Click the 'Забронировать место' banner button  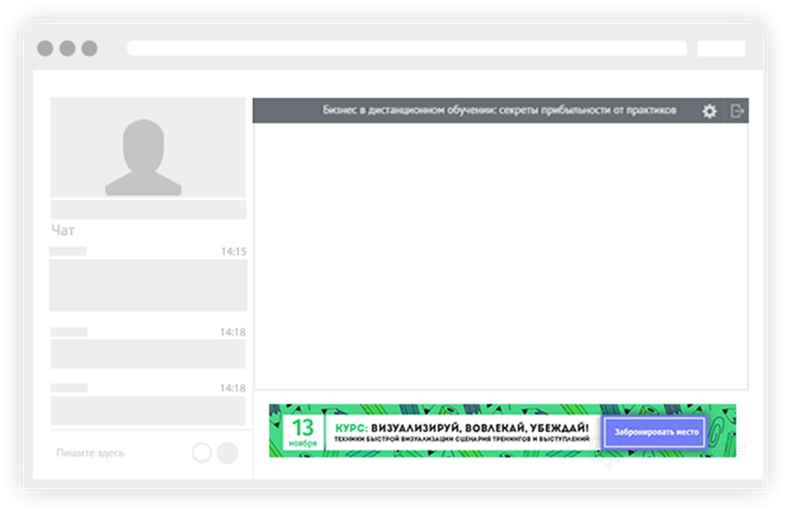[x=656, y=432]
